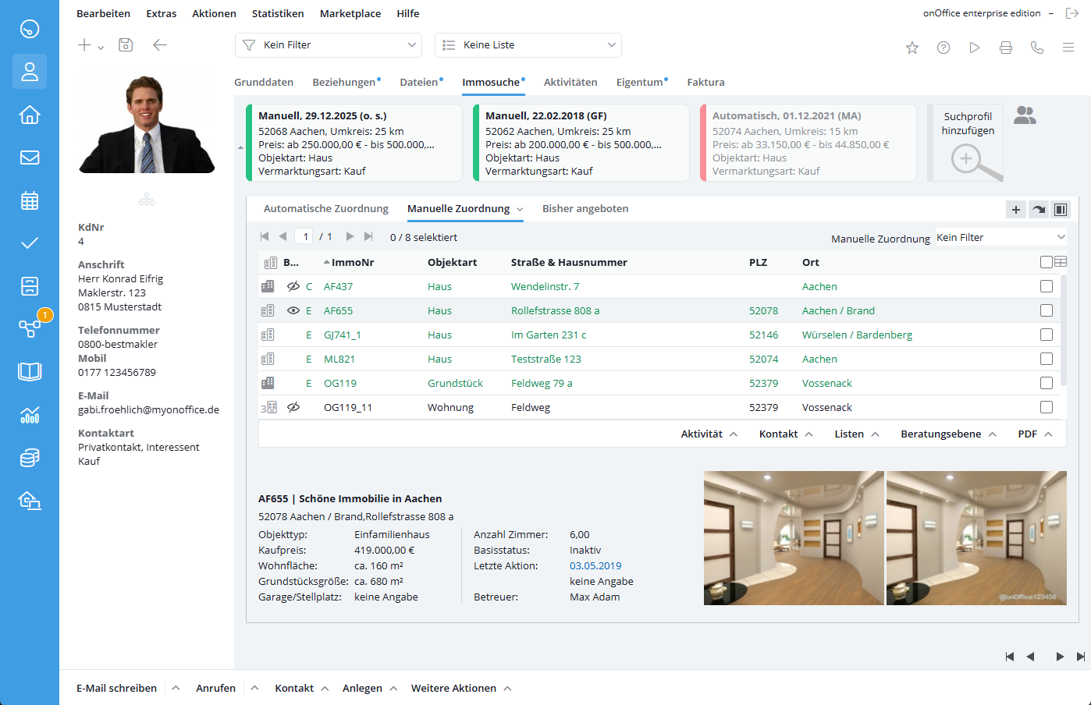Open the calendar icon in the sidebar

coord(30,200)
